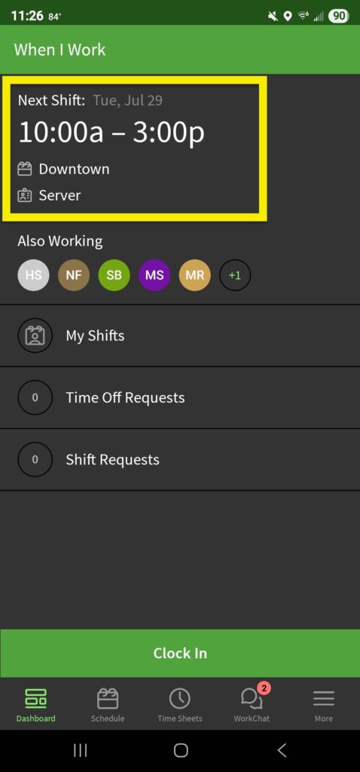Open the More hamburger menu
Screen dimensions: 360x772
pos(324,699)
